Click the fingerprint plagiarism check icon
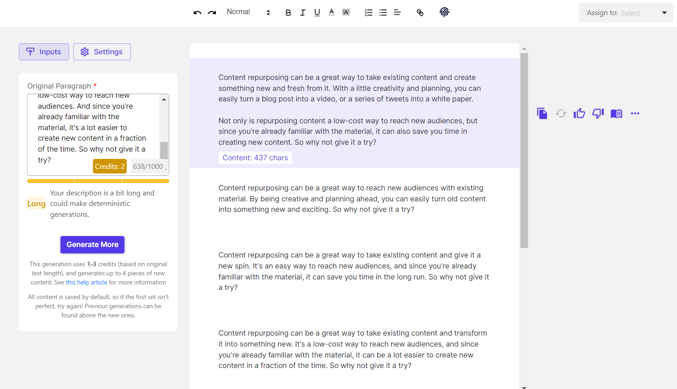The width and height of the screenshot is (677, 389). pos(444,12)
